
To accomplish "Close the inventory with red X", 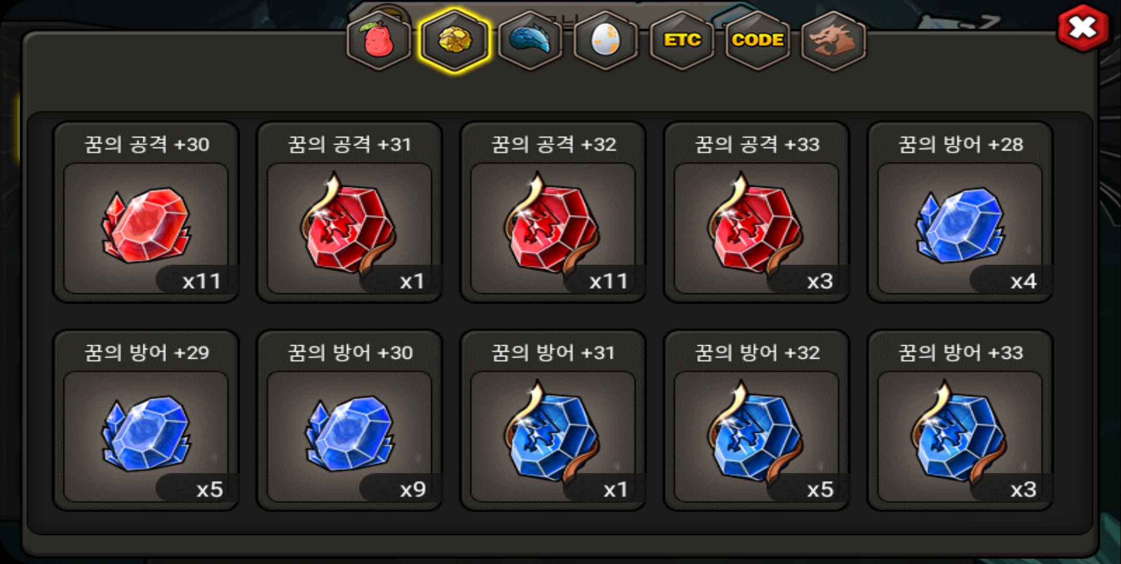I will click(x=1083, y=28).
